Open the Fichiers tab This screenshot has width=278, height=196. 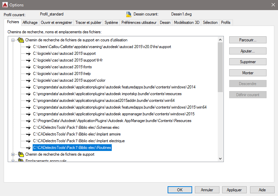click(13, 22)
